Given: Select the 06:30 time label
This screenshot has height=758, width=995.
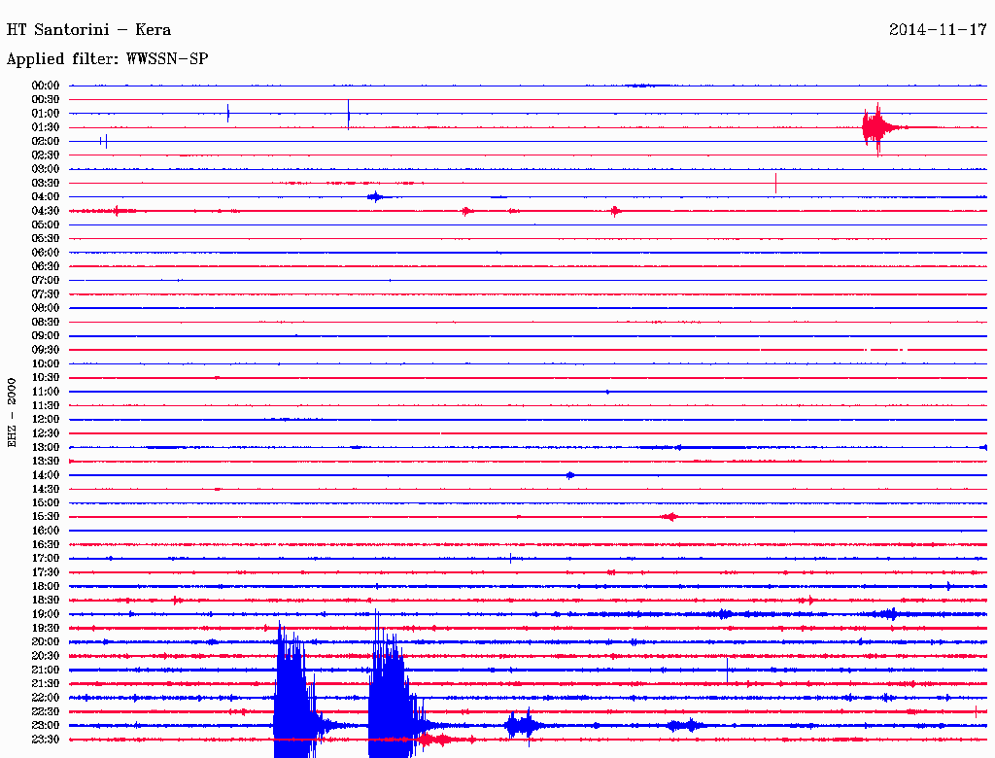Looking at the screenshot, I should point(46,266).
